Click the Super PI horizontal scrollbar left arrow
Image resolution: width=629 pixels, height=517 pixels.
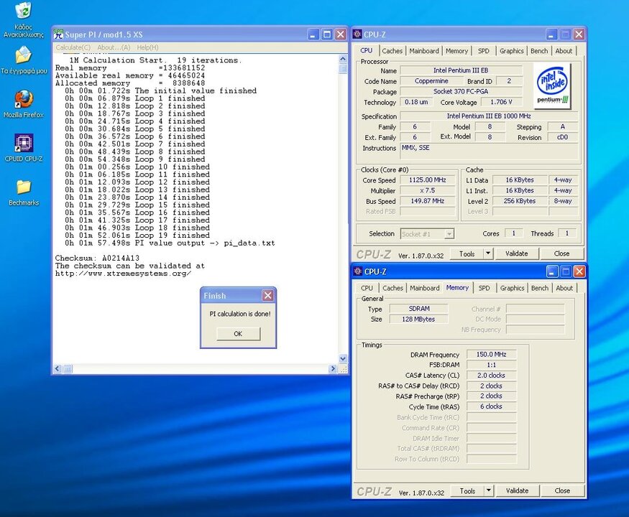(58, 368)
